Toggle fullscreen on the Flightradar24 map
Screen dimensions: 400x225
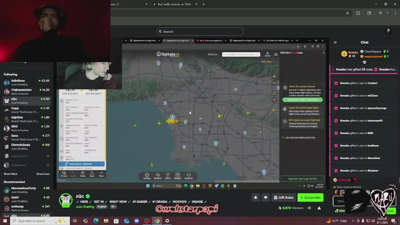(x=274, y=93)
